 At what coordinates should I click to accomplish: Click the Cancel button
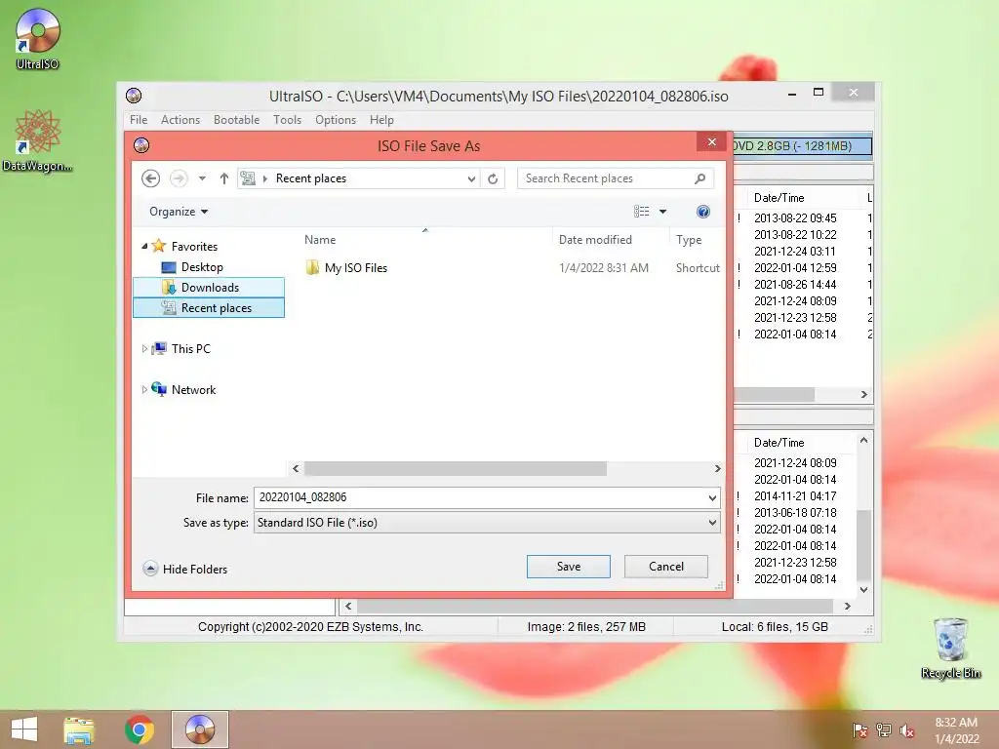click(x=665, y=567)
